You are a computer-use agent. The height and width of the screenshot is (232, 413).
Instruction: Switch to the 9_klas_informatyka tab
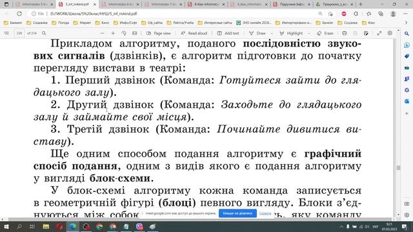[x=248, y=5]
